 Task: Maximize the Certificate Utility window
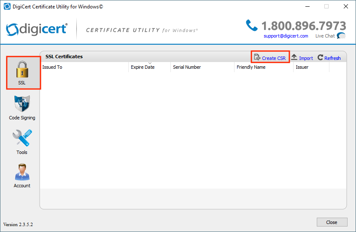click(326, 7)
